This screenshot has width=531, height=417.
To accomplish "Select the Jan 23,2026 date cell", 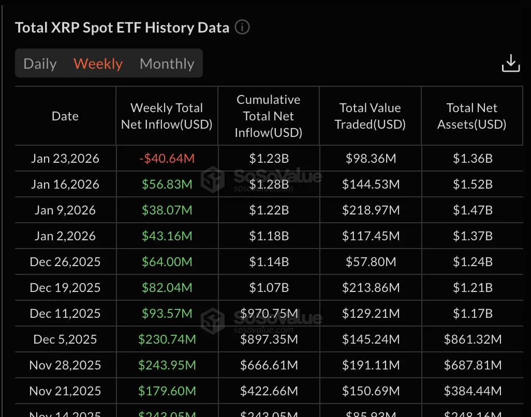I will pyautogui.click(x=65, y=159).
